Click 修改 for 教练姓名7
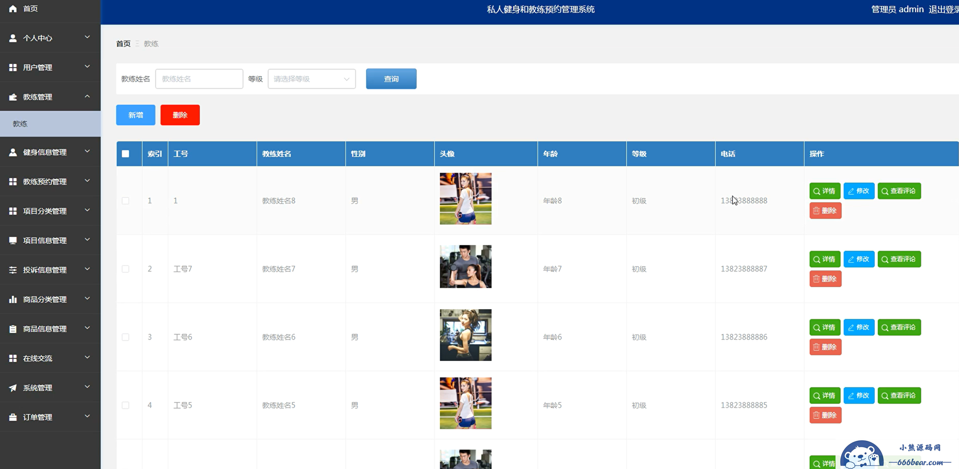 [x=859, y=259]
